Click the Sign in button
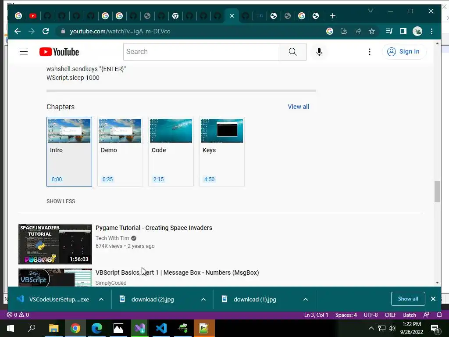The width and height of the screenshot is (449, 337). pyautogui.click(x=404, y=52)
